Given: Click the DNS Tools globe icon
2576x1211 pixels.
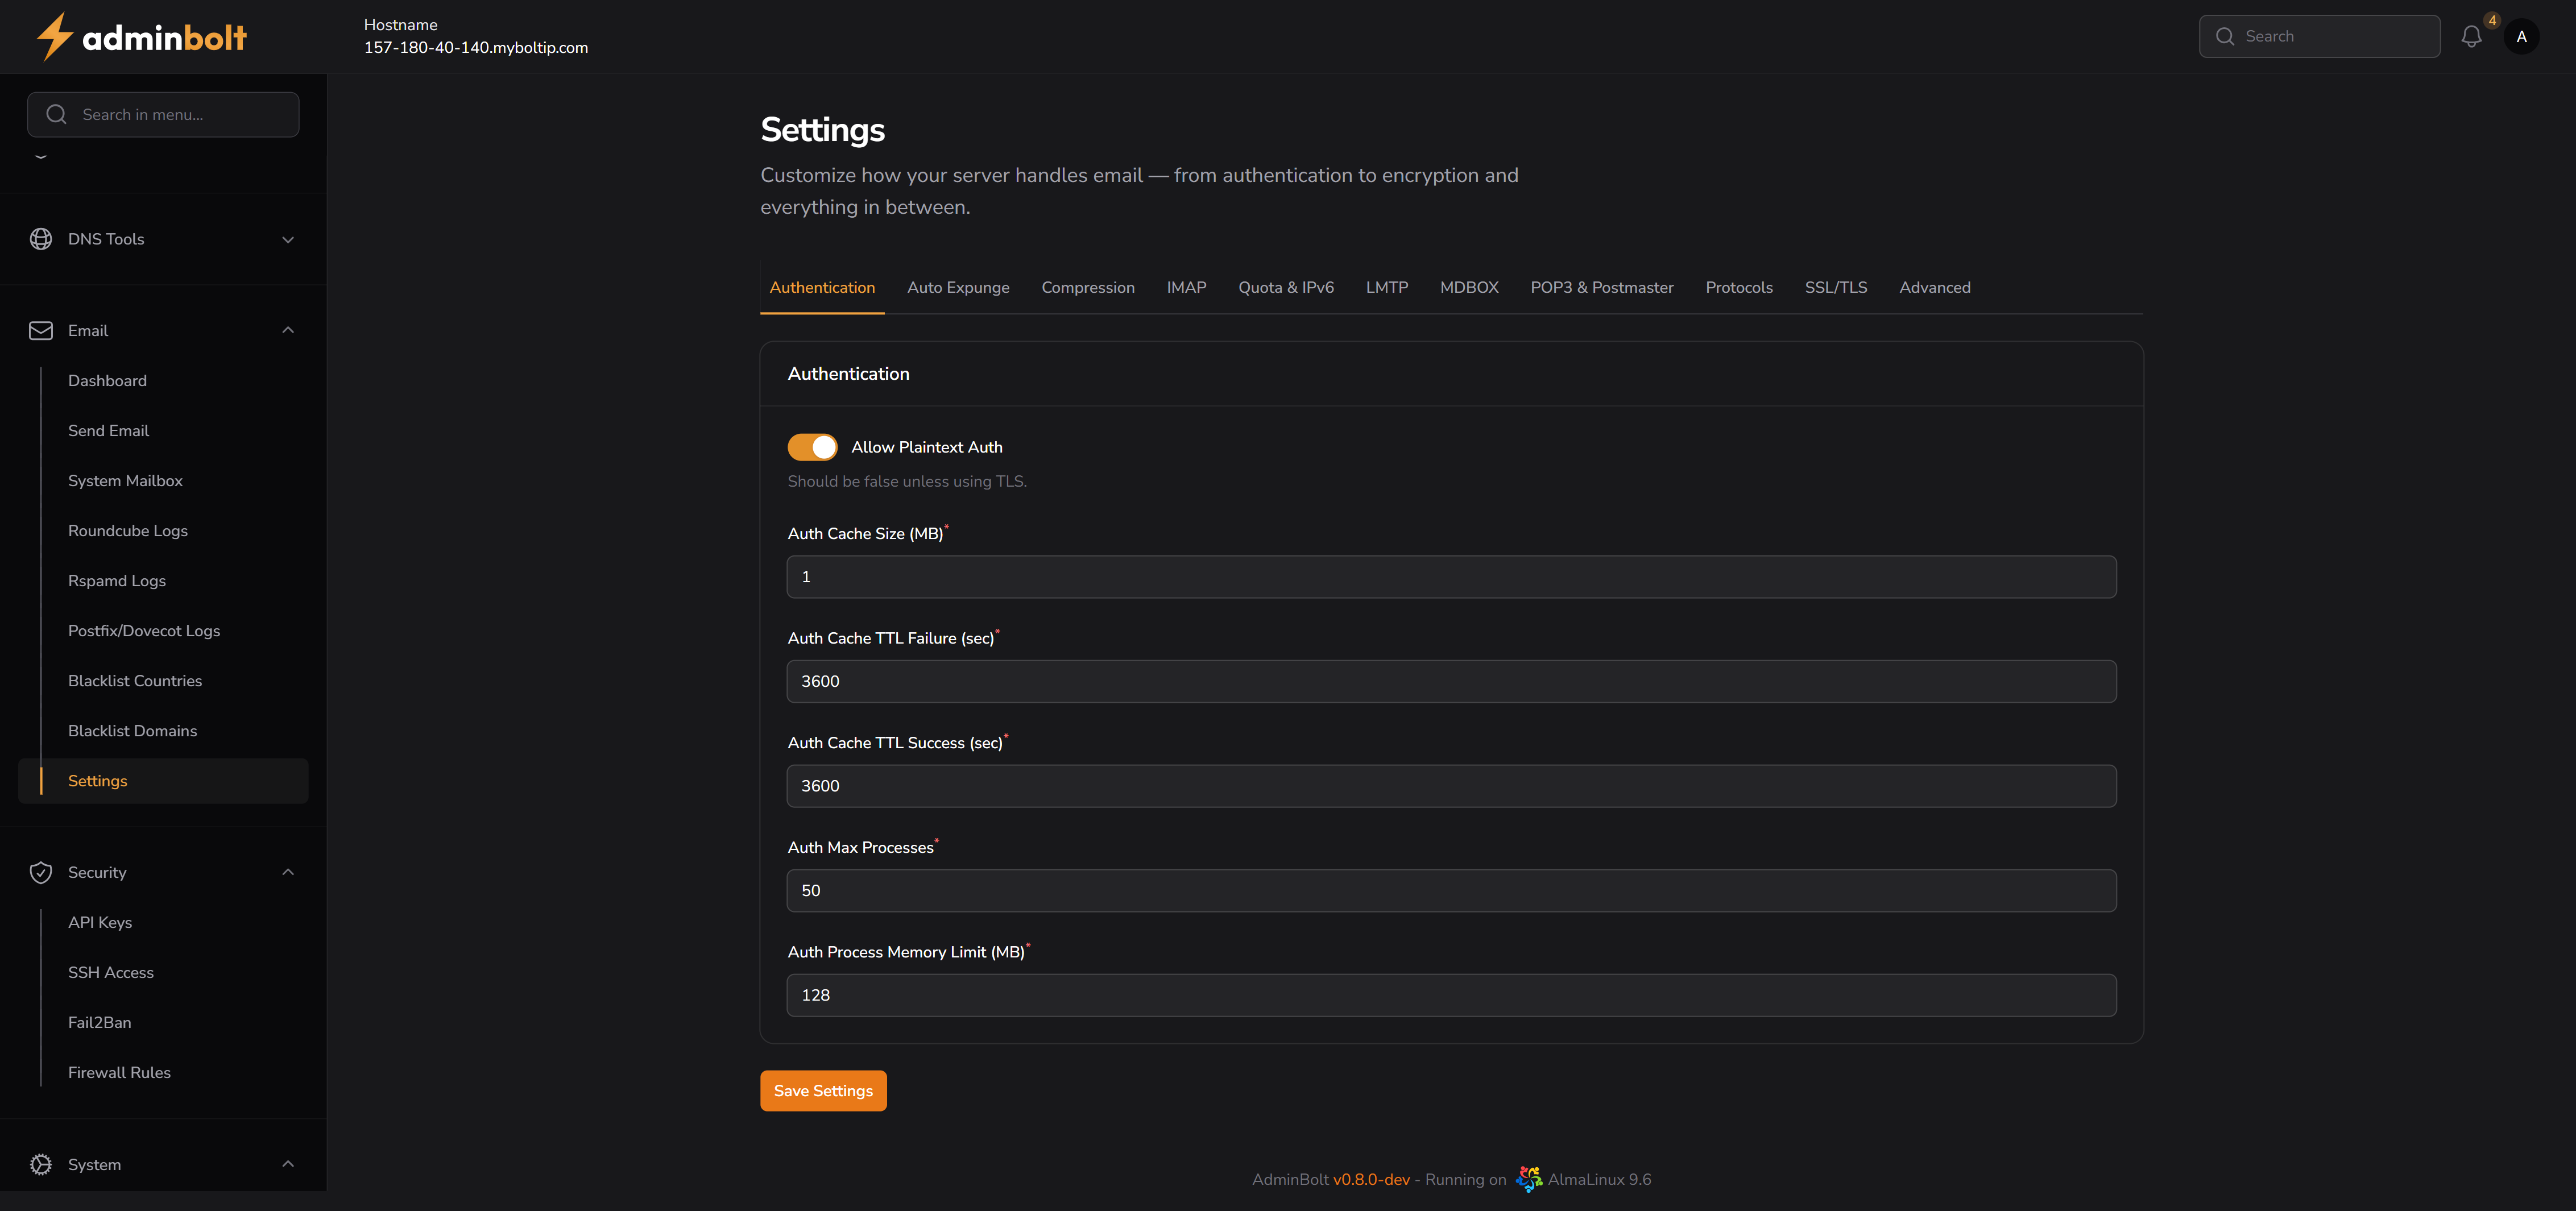Looking at the screenshot, I should tap(41, 239).
